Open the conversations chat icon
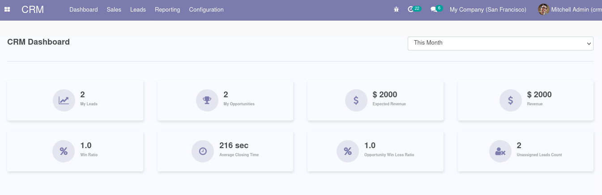 (433, 9)
